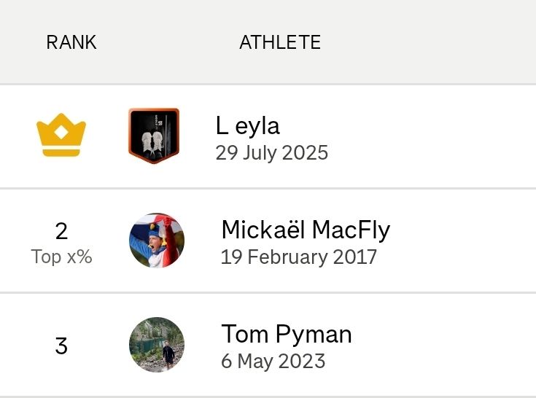Sort by the RANK column header
The image size is (536, 398).
[x=71, y=42]
